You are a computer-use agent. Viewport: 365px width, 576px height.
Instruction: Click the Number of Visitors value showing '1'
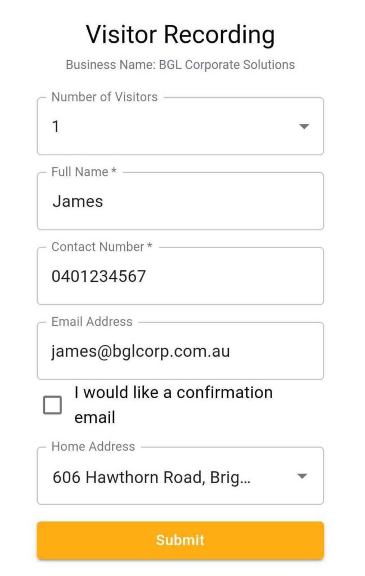pos(56,126)
